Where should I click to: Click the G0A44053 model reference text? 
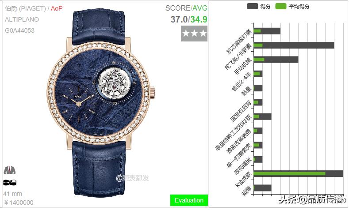click(19, 30)
